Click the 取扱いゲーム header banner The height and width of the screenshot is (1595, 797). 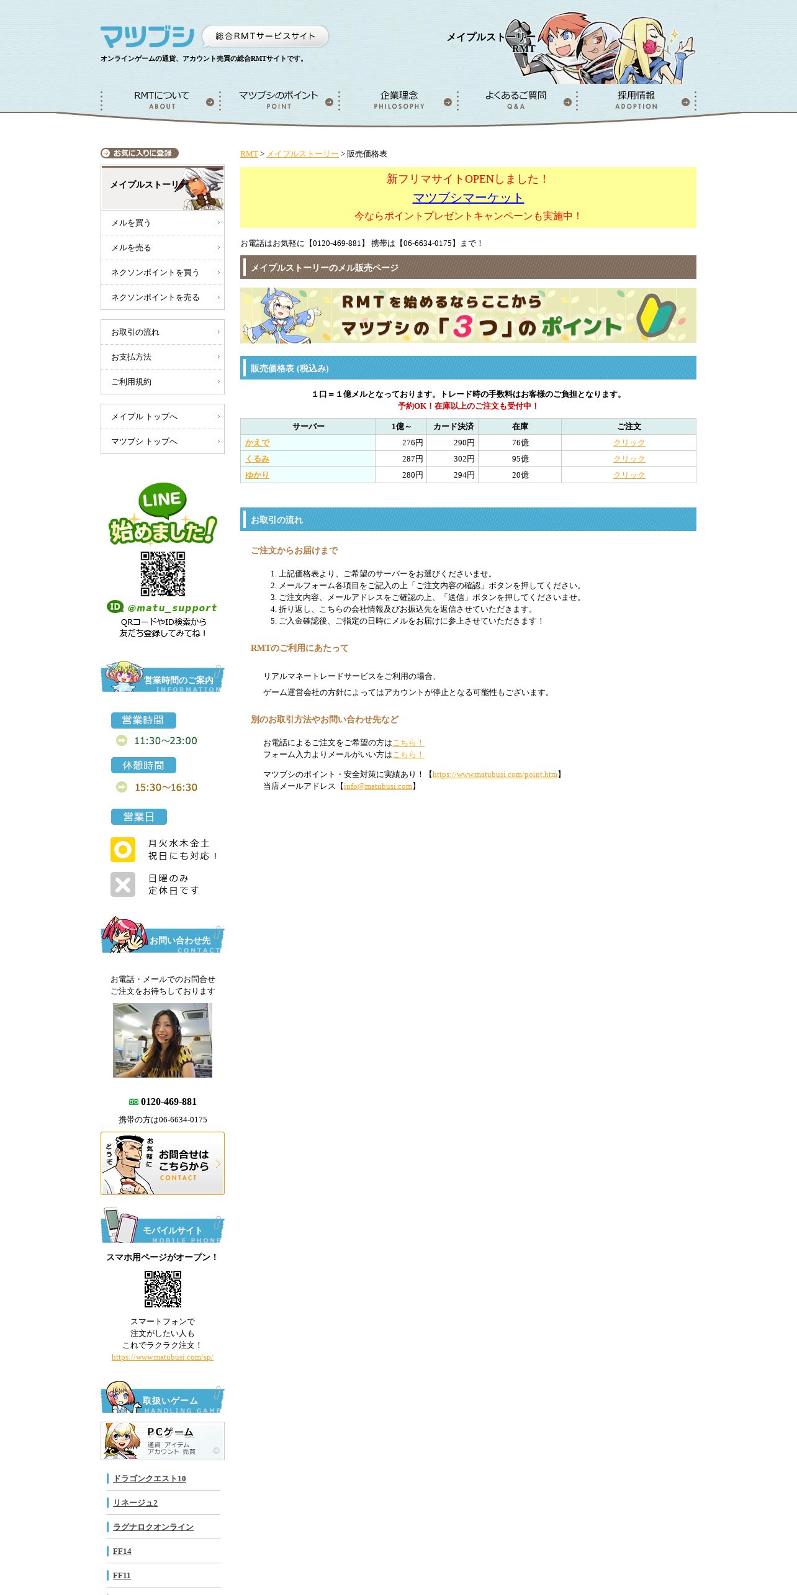coord(163,1397)
